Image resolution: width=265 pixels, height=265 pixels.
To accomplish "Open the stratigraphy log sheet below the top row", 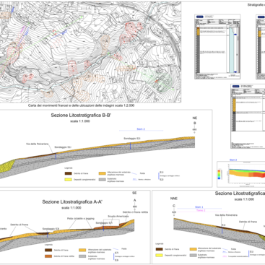I will coord(248,116).
